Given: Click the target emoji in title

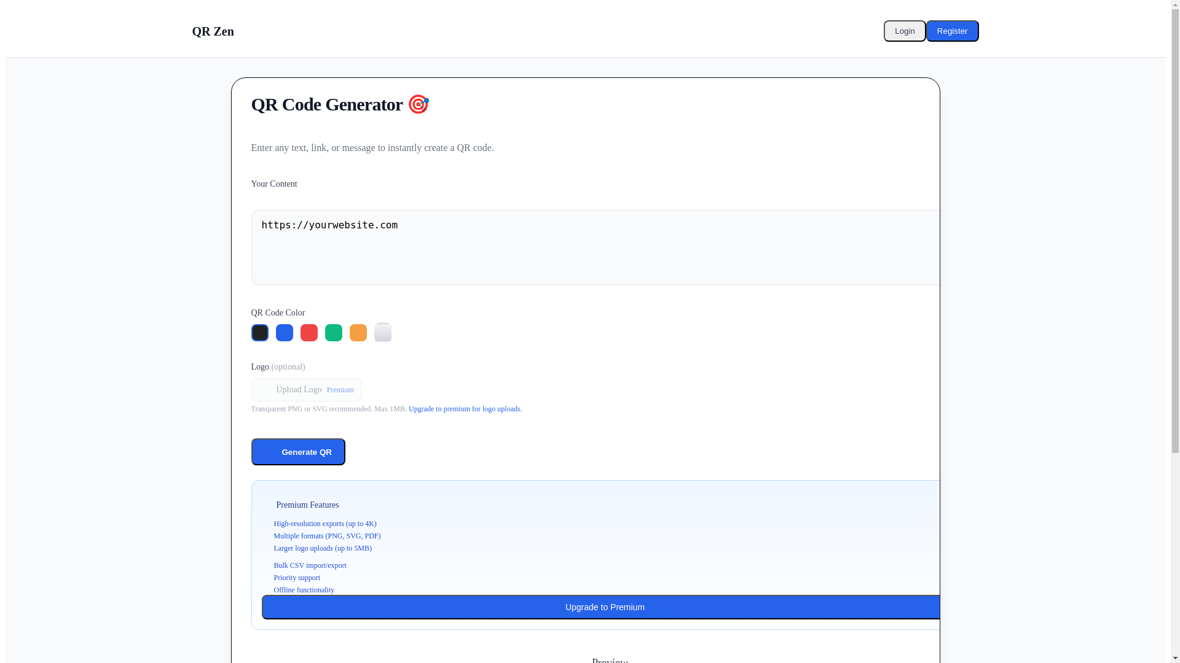Looking at the screenshot, I should (418, 104).
